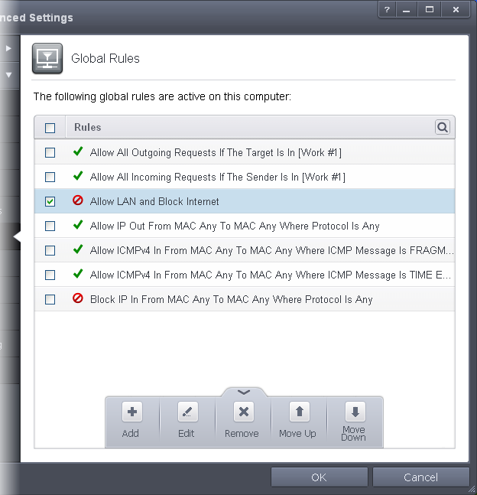Click the Global Rules header icon
Viewport: 477px width, 495px height.
coord(47,58)
